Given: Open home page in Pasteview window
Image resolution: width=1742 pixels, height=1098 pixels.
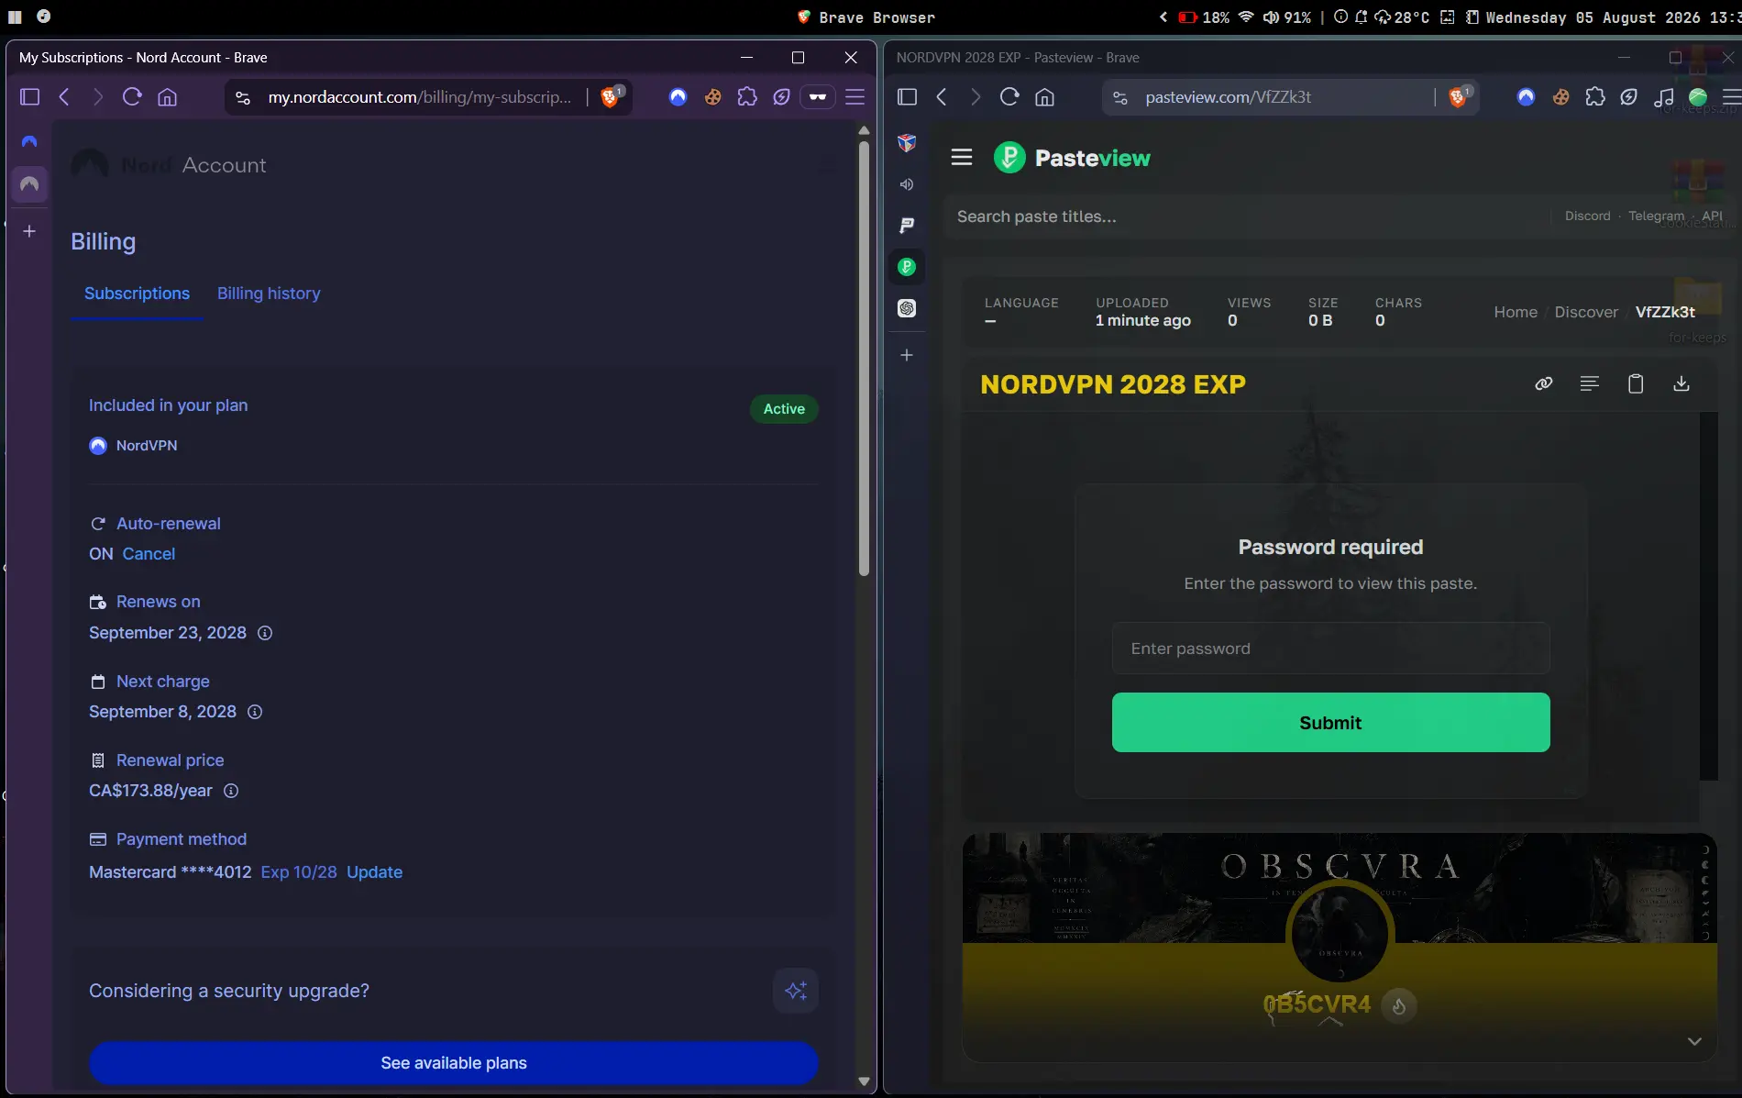Looking at the screenshot, I should click(1044, 97).
